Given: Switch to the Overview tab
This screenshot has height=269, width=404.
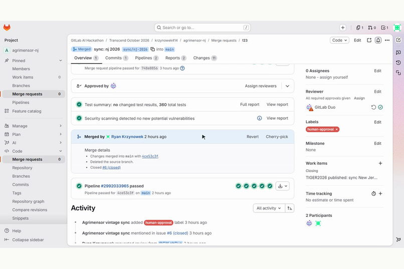Looking at the screenshot, I should pyautogui.click(x=86, y=58).
